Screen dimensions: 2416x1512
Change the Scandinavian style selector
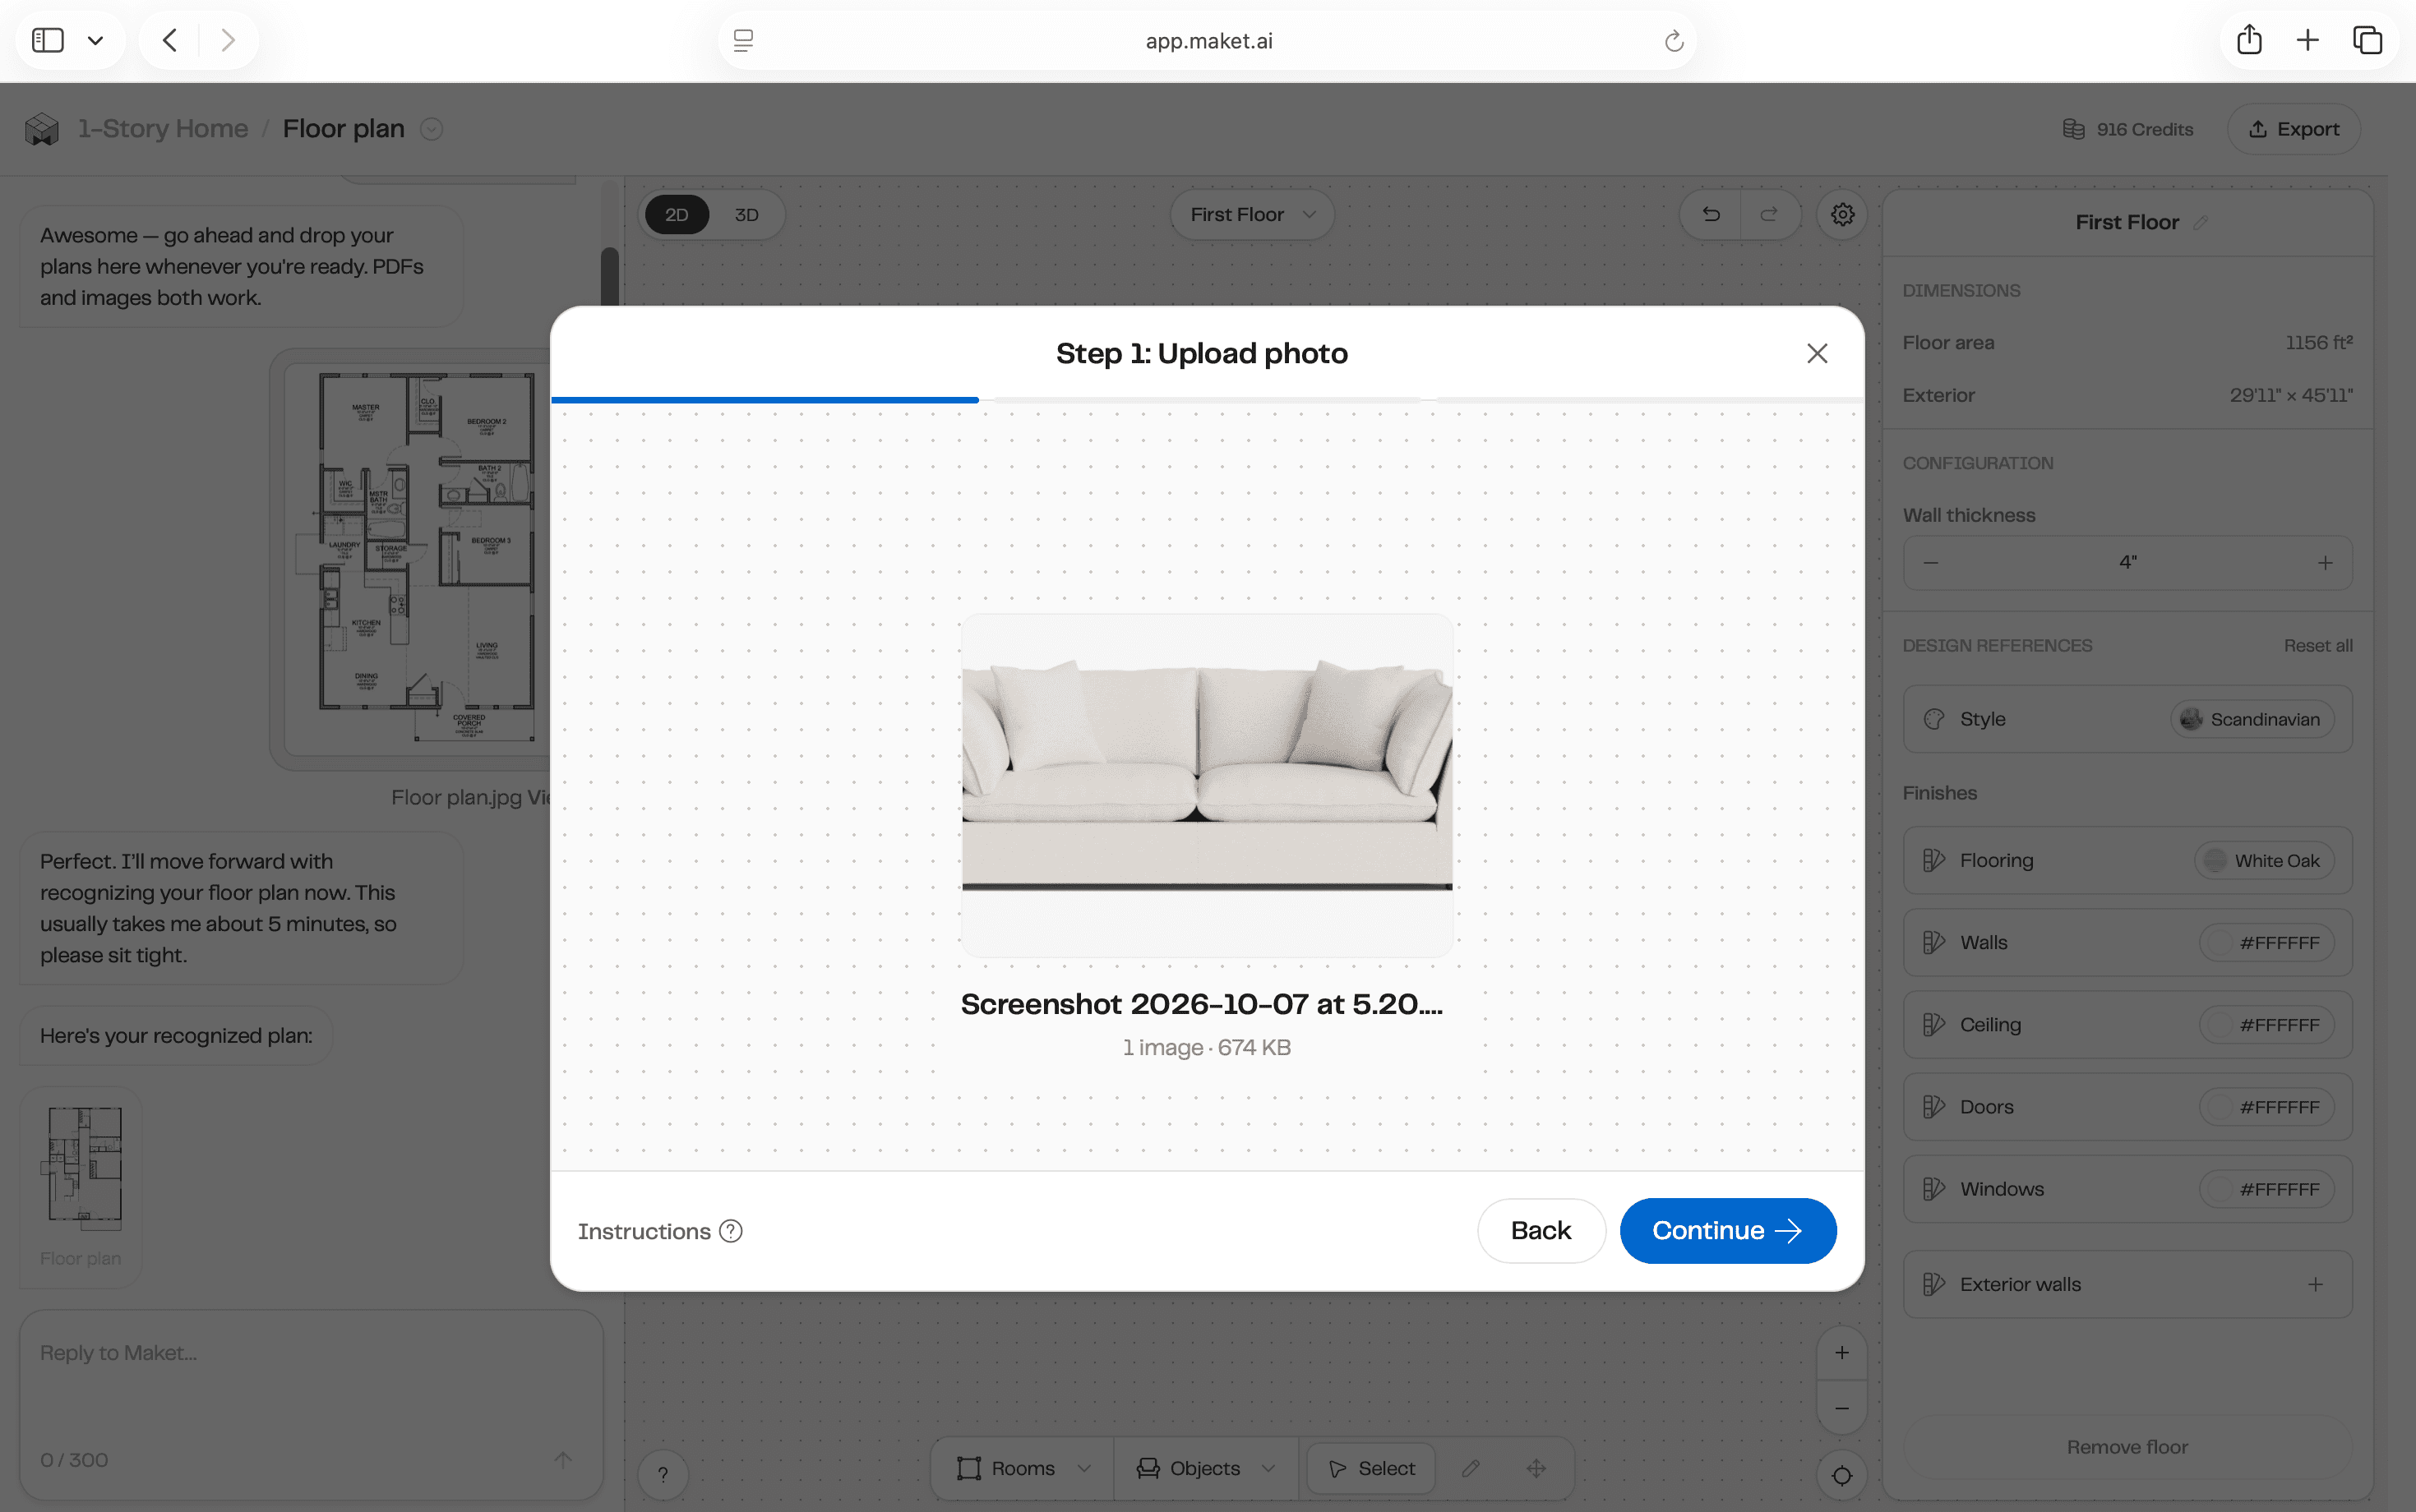click(x=2252, y=719)
